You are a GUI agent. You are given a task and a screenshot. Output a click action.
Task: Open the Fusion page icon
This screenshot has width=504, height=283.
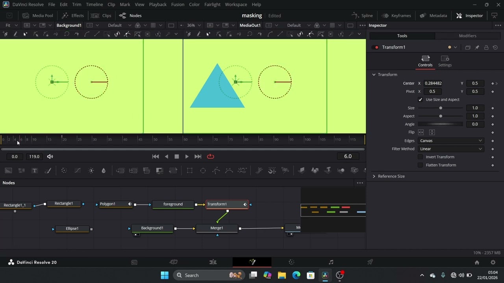click(x=252, y=262)
